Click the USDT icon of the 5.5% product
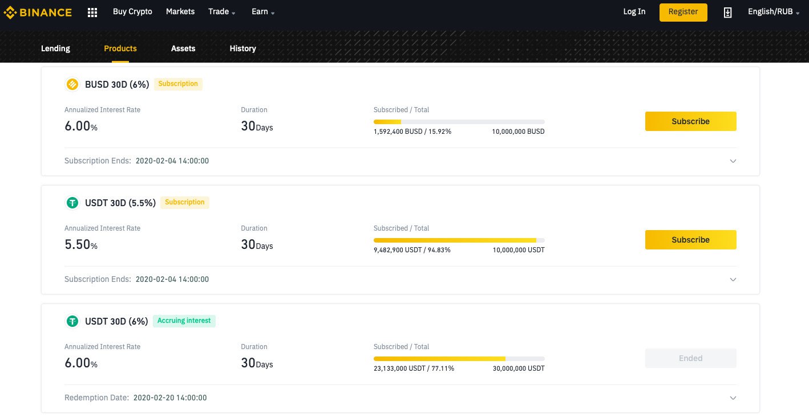Screen dimensions: 809x418 [x=72, y=203]
